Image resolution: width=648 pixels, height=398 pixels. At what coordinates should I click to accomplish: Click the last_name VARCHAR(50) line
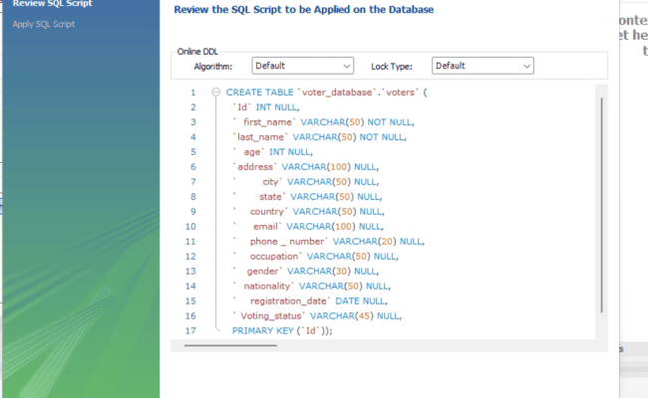pos(319,137)
